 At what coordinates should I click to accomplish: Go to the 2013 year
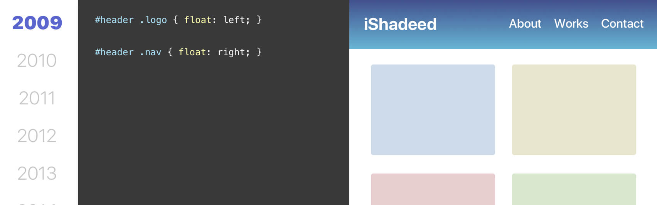(37, 174)
